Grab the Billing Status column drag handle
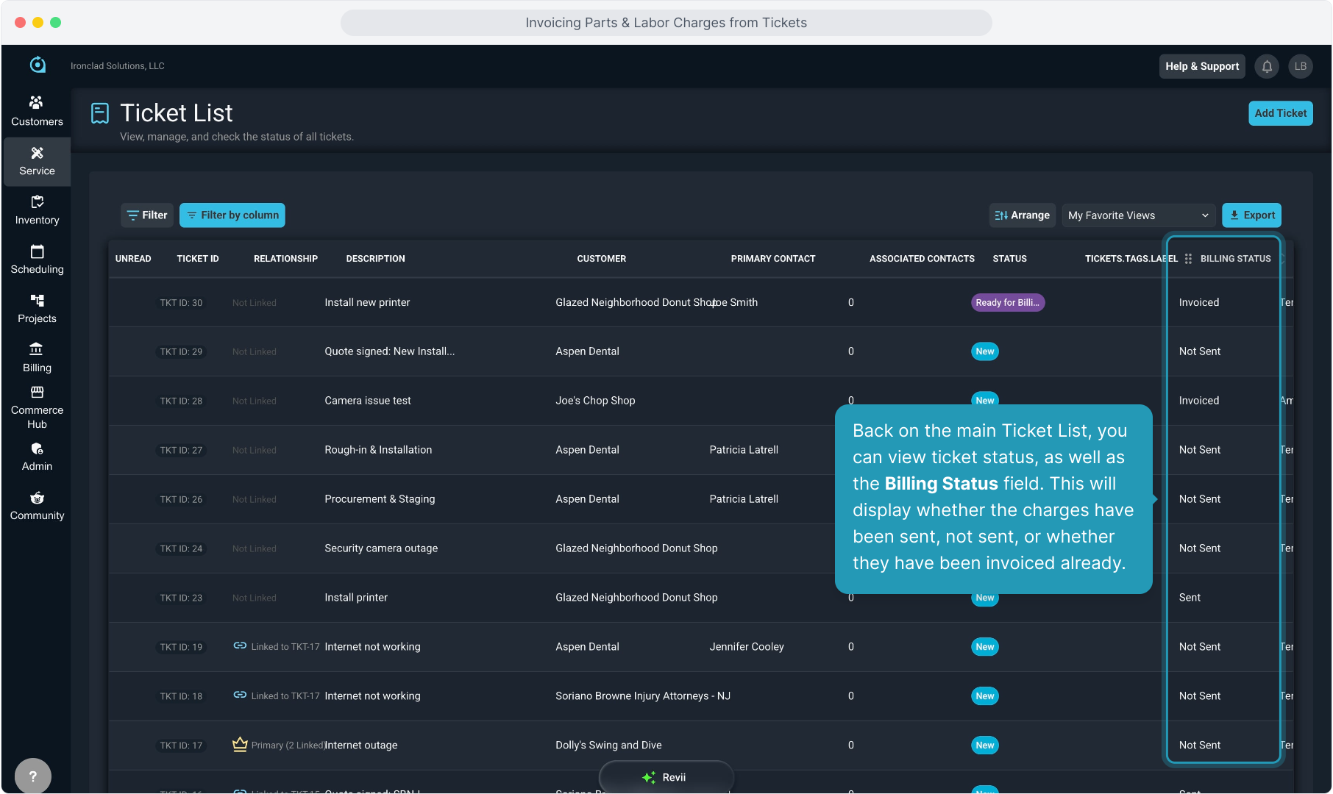1333x794 pixels. 1188,259
